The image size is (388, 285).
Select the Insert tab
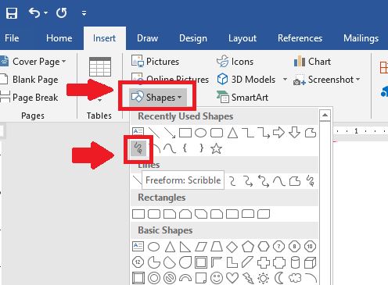[x=104, y=38]
